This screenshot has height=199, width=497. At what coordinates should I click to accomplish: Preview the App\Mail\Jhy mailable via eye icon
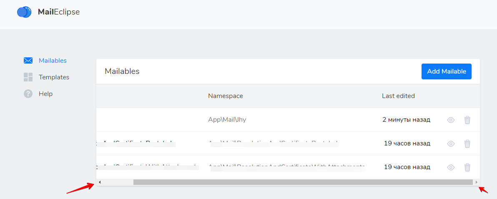(x=451, y=120)
